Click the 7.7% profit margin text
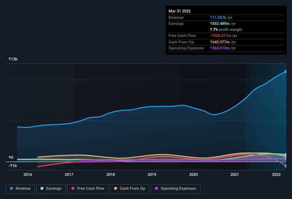Image resolution: width=292 pixels, height=199 pixels. click(x=226, y=29)
